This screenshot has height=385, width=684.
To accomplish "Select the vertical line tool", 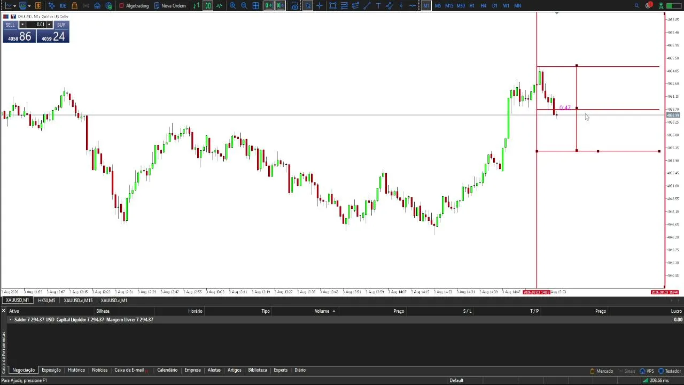I will pos(401,5).
